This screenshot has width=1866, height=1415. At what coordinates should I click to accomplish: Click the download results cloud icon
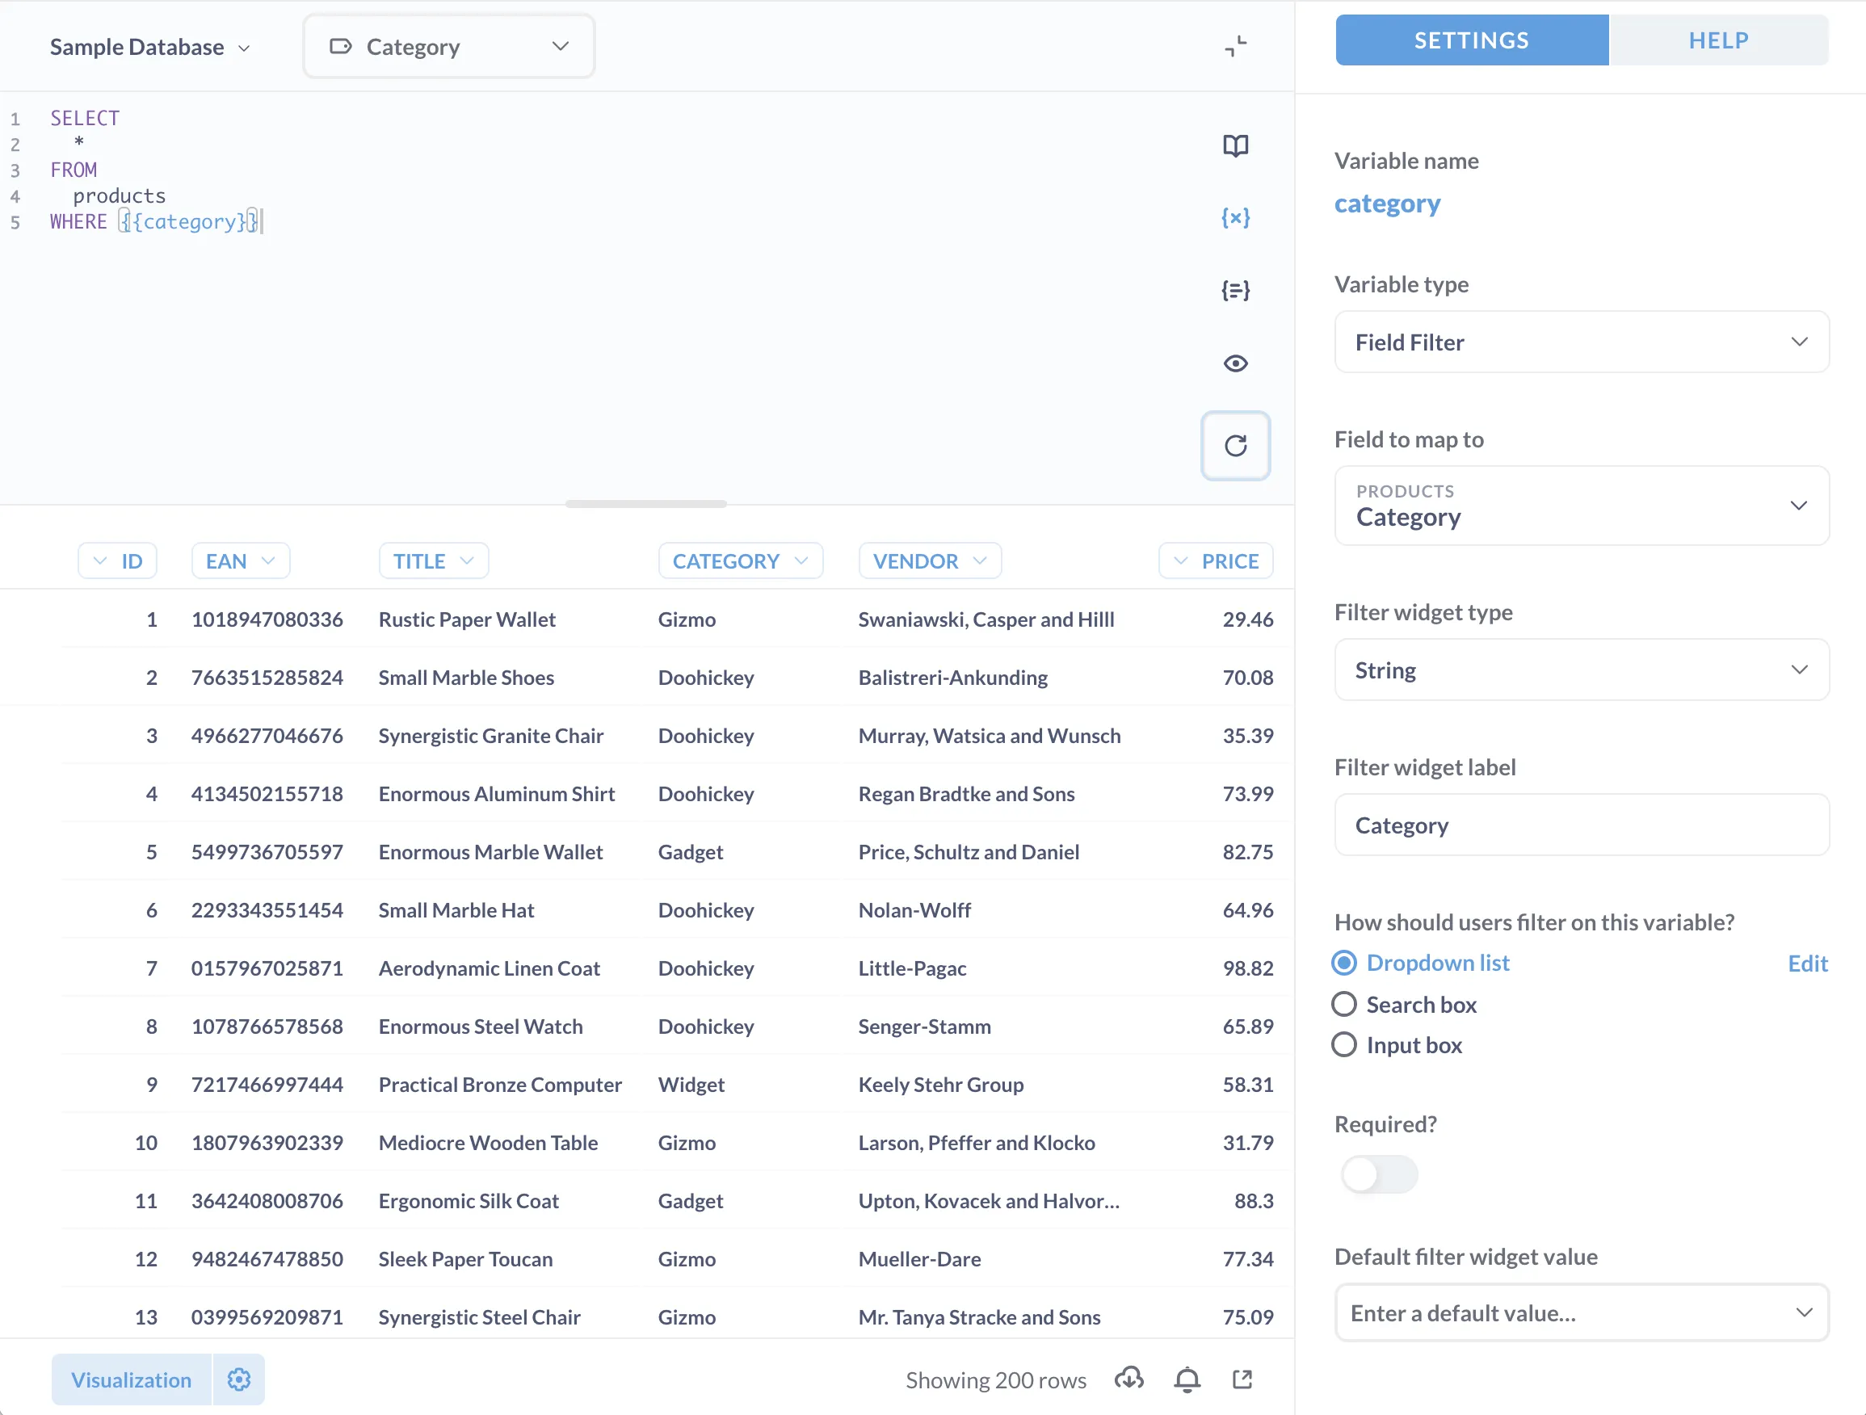point(1128,1379)
